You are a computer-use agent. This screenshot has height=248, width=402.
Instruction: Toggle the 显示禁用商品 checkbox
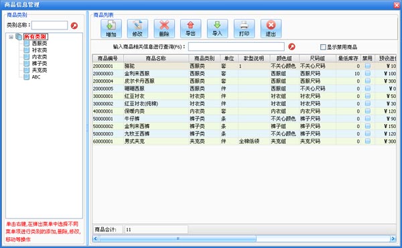(323, 47)
